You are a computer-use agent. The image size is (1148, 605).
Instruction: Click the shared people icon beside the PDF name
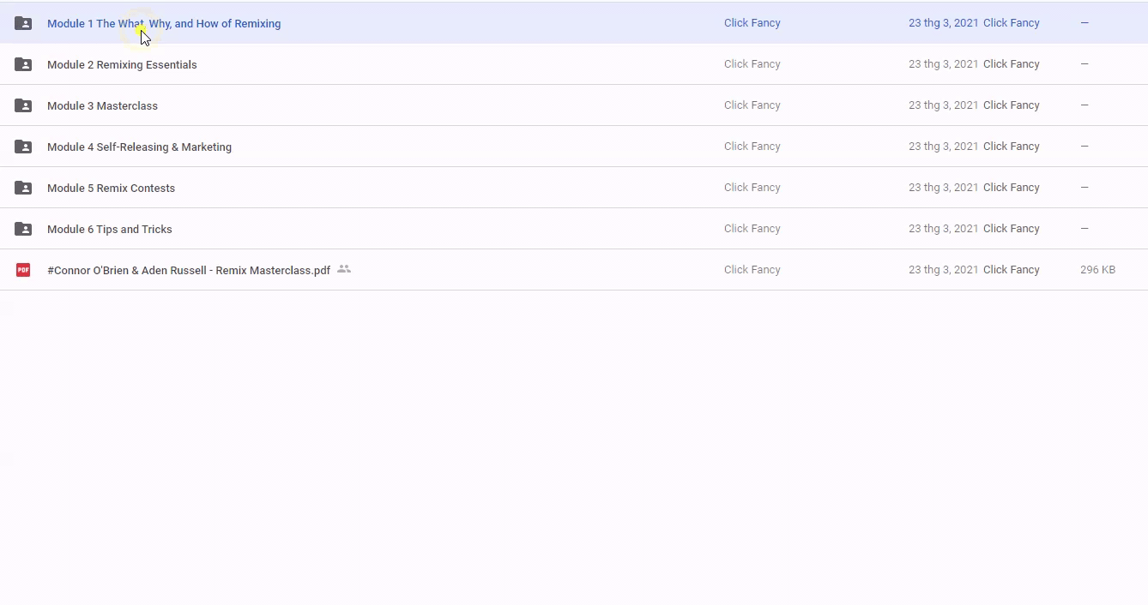[x=344, y=269]
